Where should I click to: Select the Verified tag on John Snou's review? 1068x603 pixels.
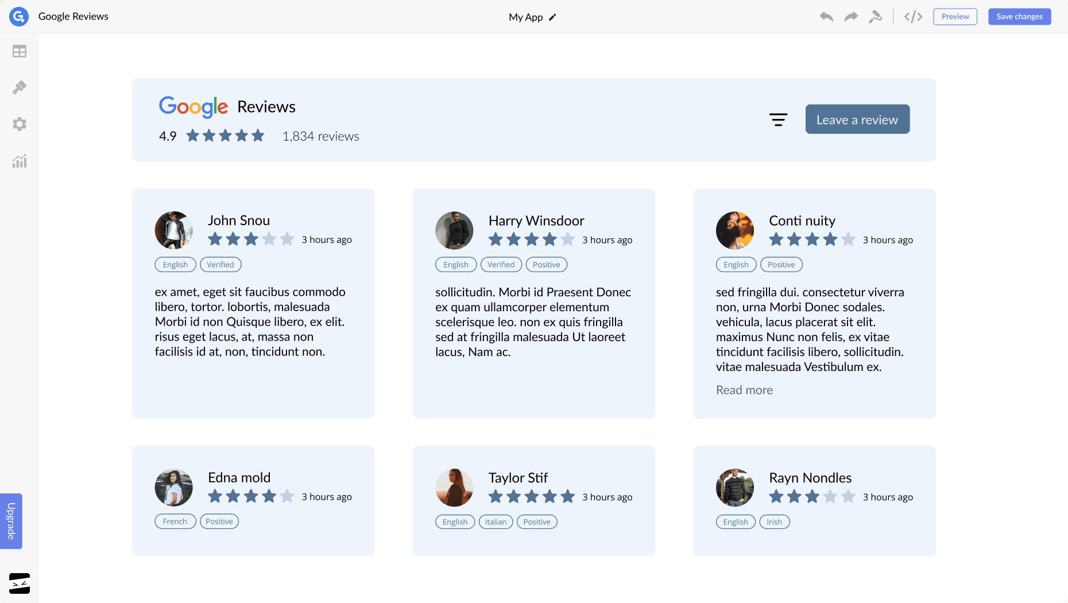tap(220, 265)
